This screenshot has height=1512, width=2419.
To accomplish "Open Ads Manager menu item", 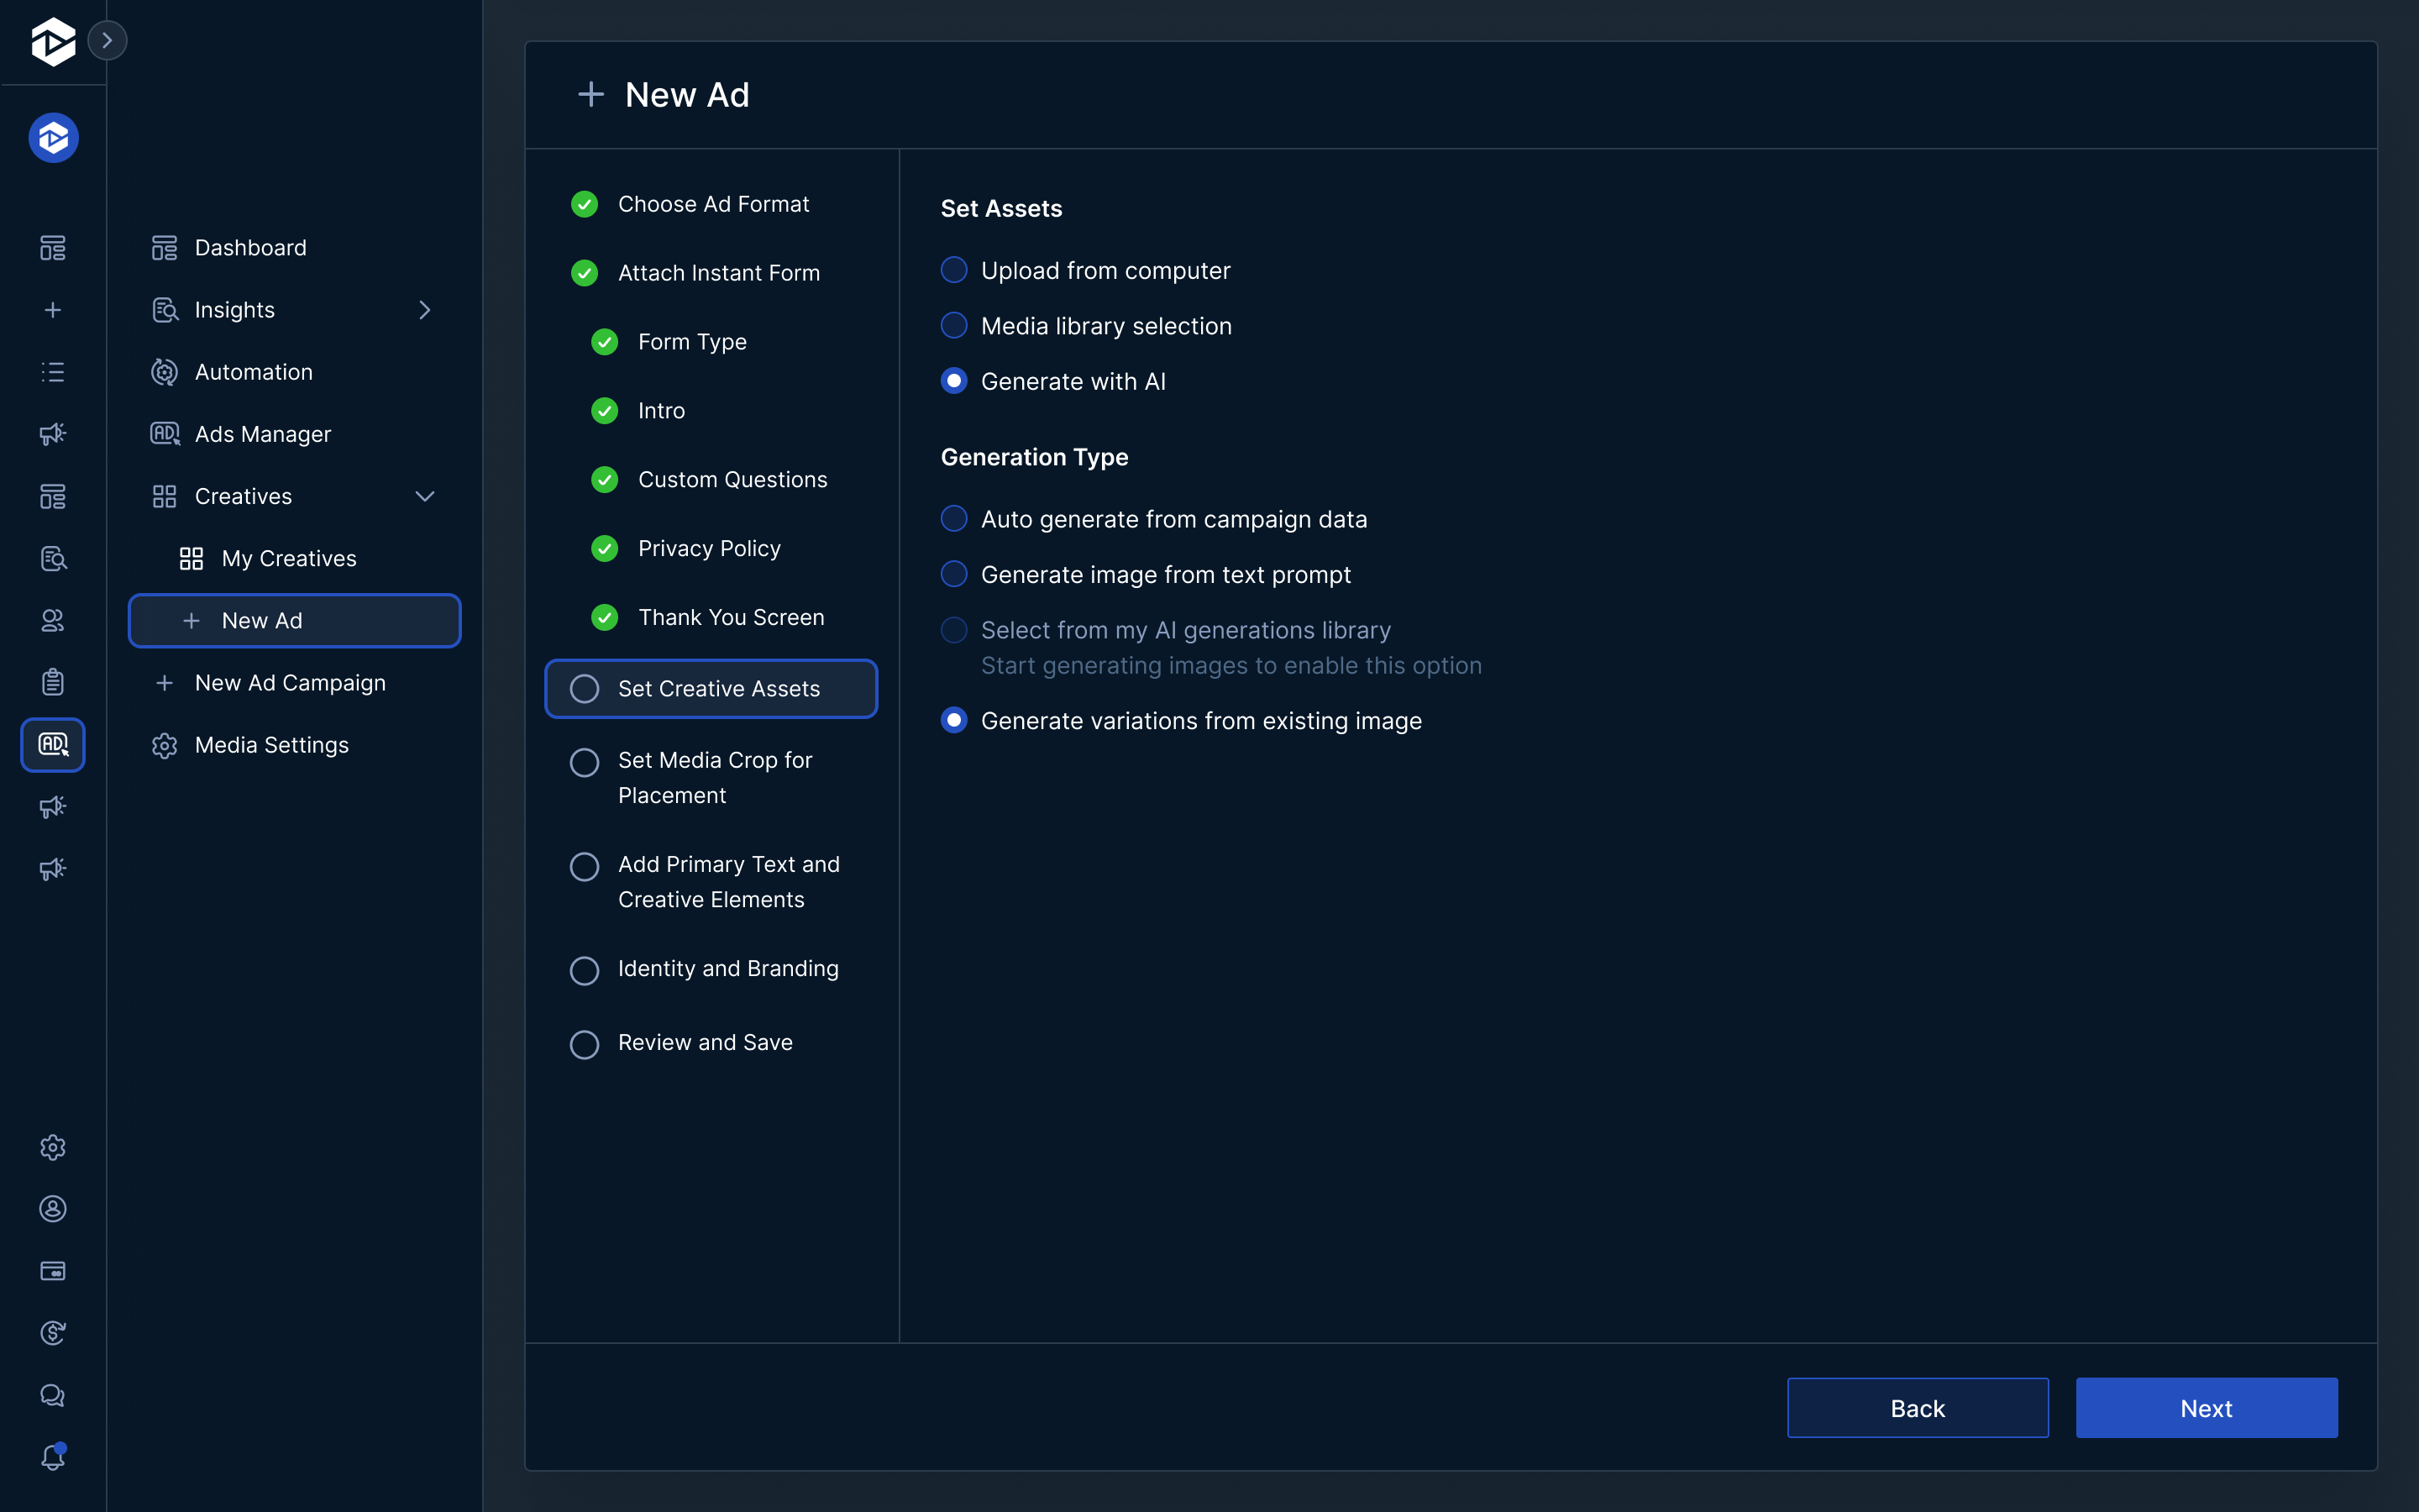I will pyautogui.click(x=262, y=434).
